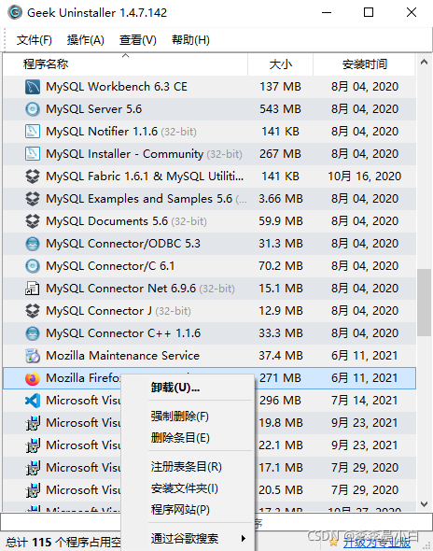Screen dimensions: 433x551
Task: Sort by the 安装时间 column header
Action: pyautogui.click(x=364, y=64)
